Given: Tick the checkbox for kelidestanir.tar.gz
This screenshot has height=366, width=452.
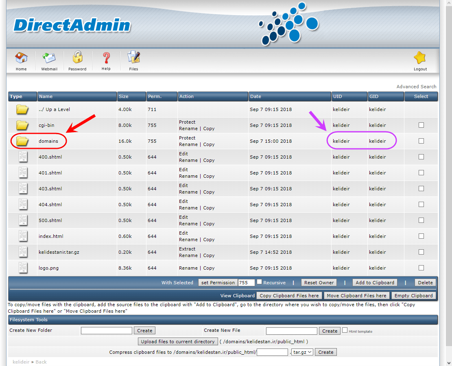Looking at the screenshot, I should coord(421,252).
